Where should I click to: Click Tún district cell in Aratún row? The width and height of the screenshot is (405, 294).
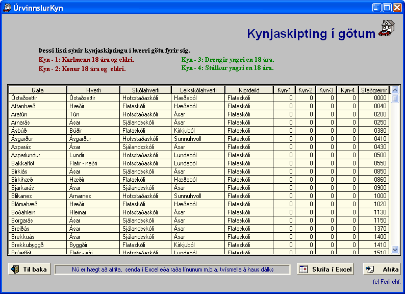pos(93,114)
